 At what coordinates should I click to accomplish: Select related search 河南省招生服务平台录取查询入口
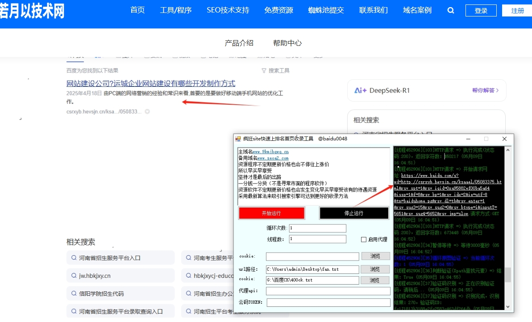pyautogui.click(x=121, y=311)
